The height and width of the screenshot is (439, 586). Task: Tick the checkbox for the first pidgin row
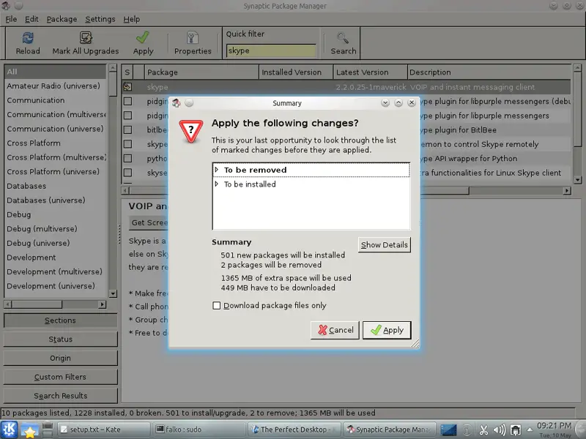pos(127,101)
